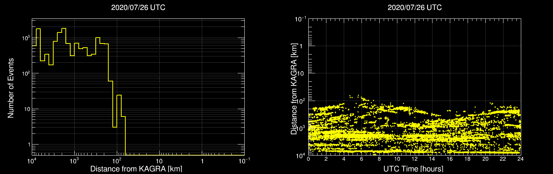The width and height of the screenshot is (553, 174).
Task: Click the 24 hour tick on UTC Time axis
Action: [521, 159]
